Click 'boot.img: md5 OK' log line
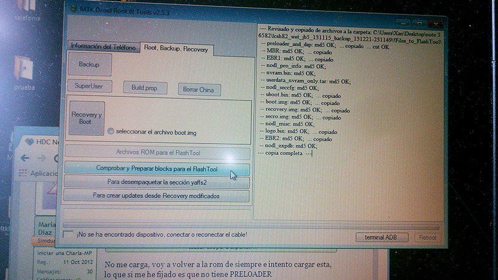This screenshot has width=498, height=280. [x=300, y=103]
